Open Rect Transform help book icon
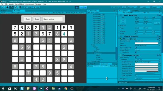 [158, 15]
